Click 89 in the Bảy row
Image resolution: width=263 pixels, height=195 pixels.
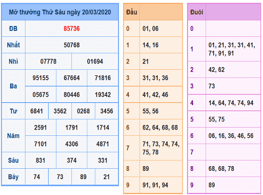click(x=83, y=177)
